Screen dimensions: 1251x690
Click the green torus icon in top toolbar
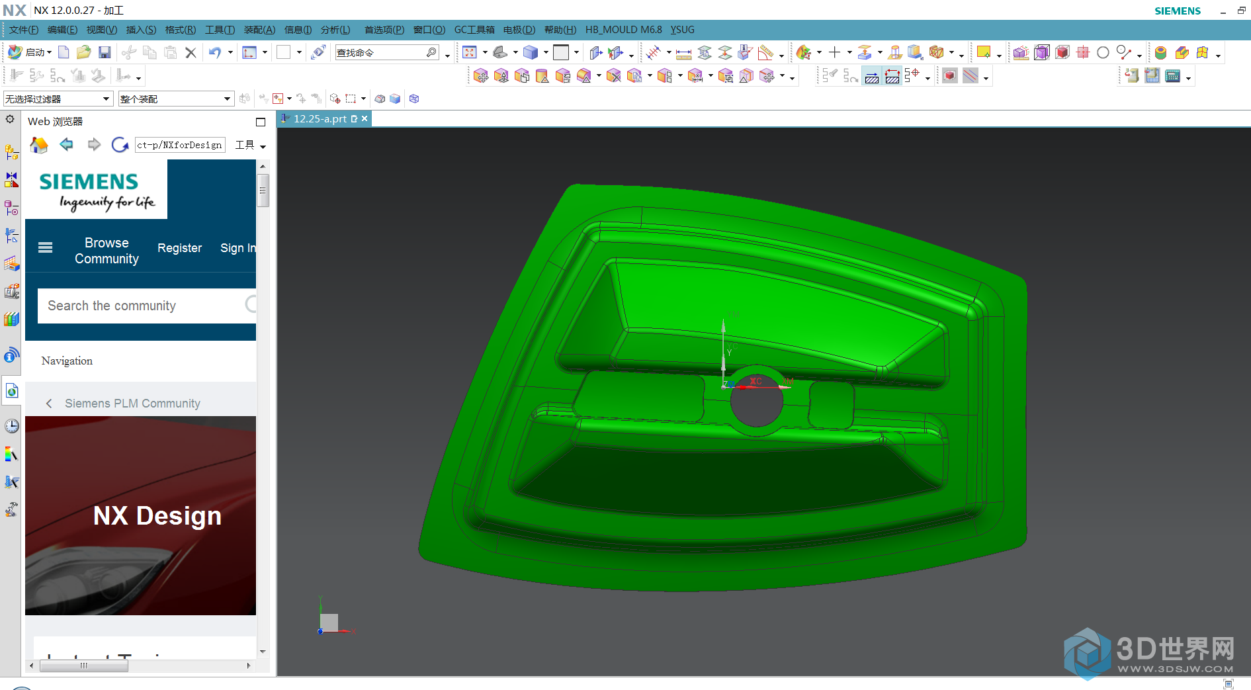(1160, 52)
